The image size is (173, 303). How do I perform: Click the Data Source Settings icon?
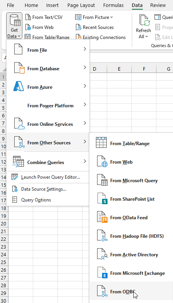(x=15, y=189)
